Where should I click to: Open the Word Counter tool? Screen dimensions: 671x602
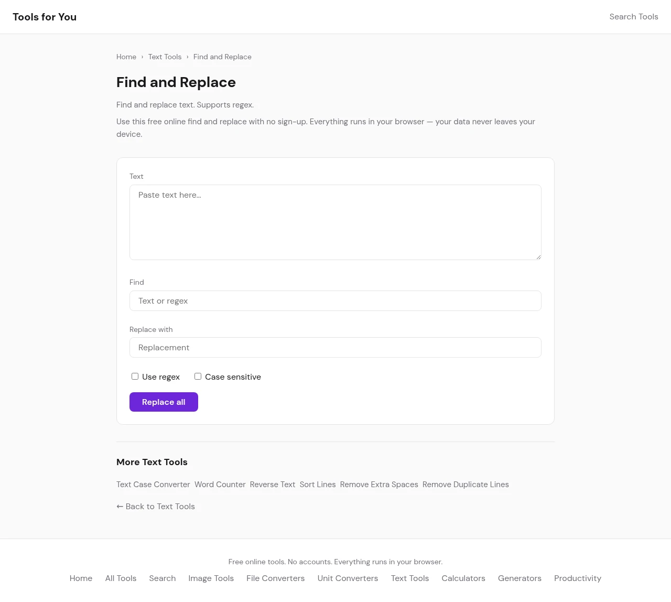[220, 485]
